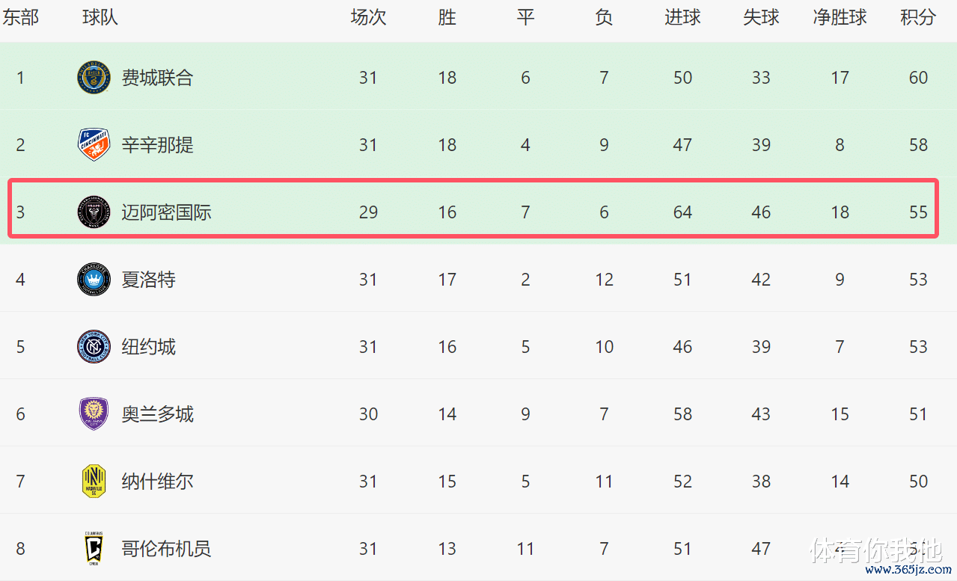Click the FC Cincinnati (辛辛那提) logo
This screenshot has width=957, height=581.
94,145
